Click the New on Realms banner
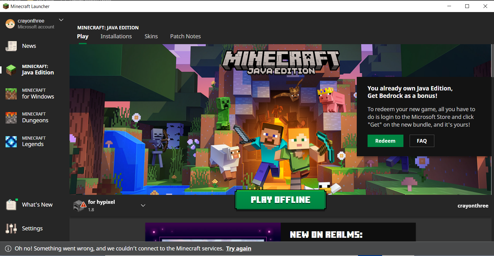The image size is (494, 256). [x=280, y=232]
